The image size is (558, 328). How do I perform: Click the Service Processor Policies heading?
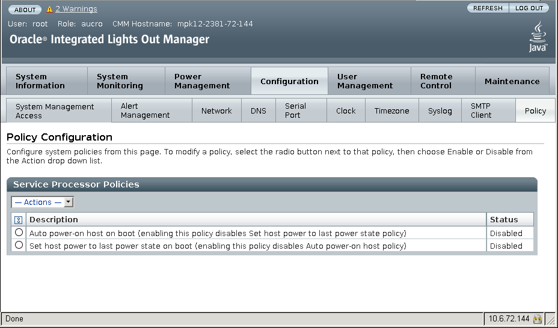pos(76,184)
